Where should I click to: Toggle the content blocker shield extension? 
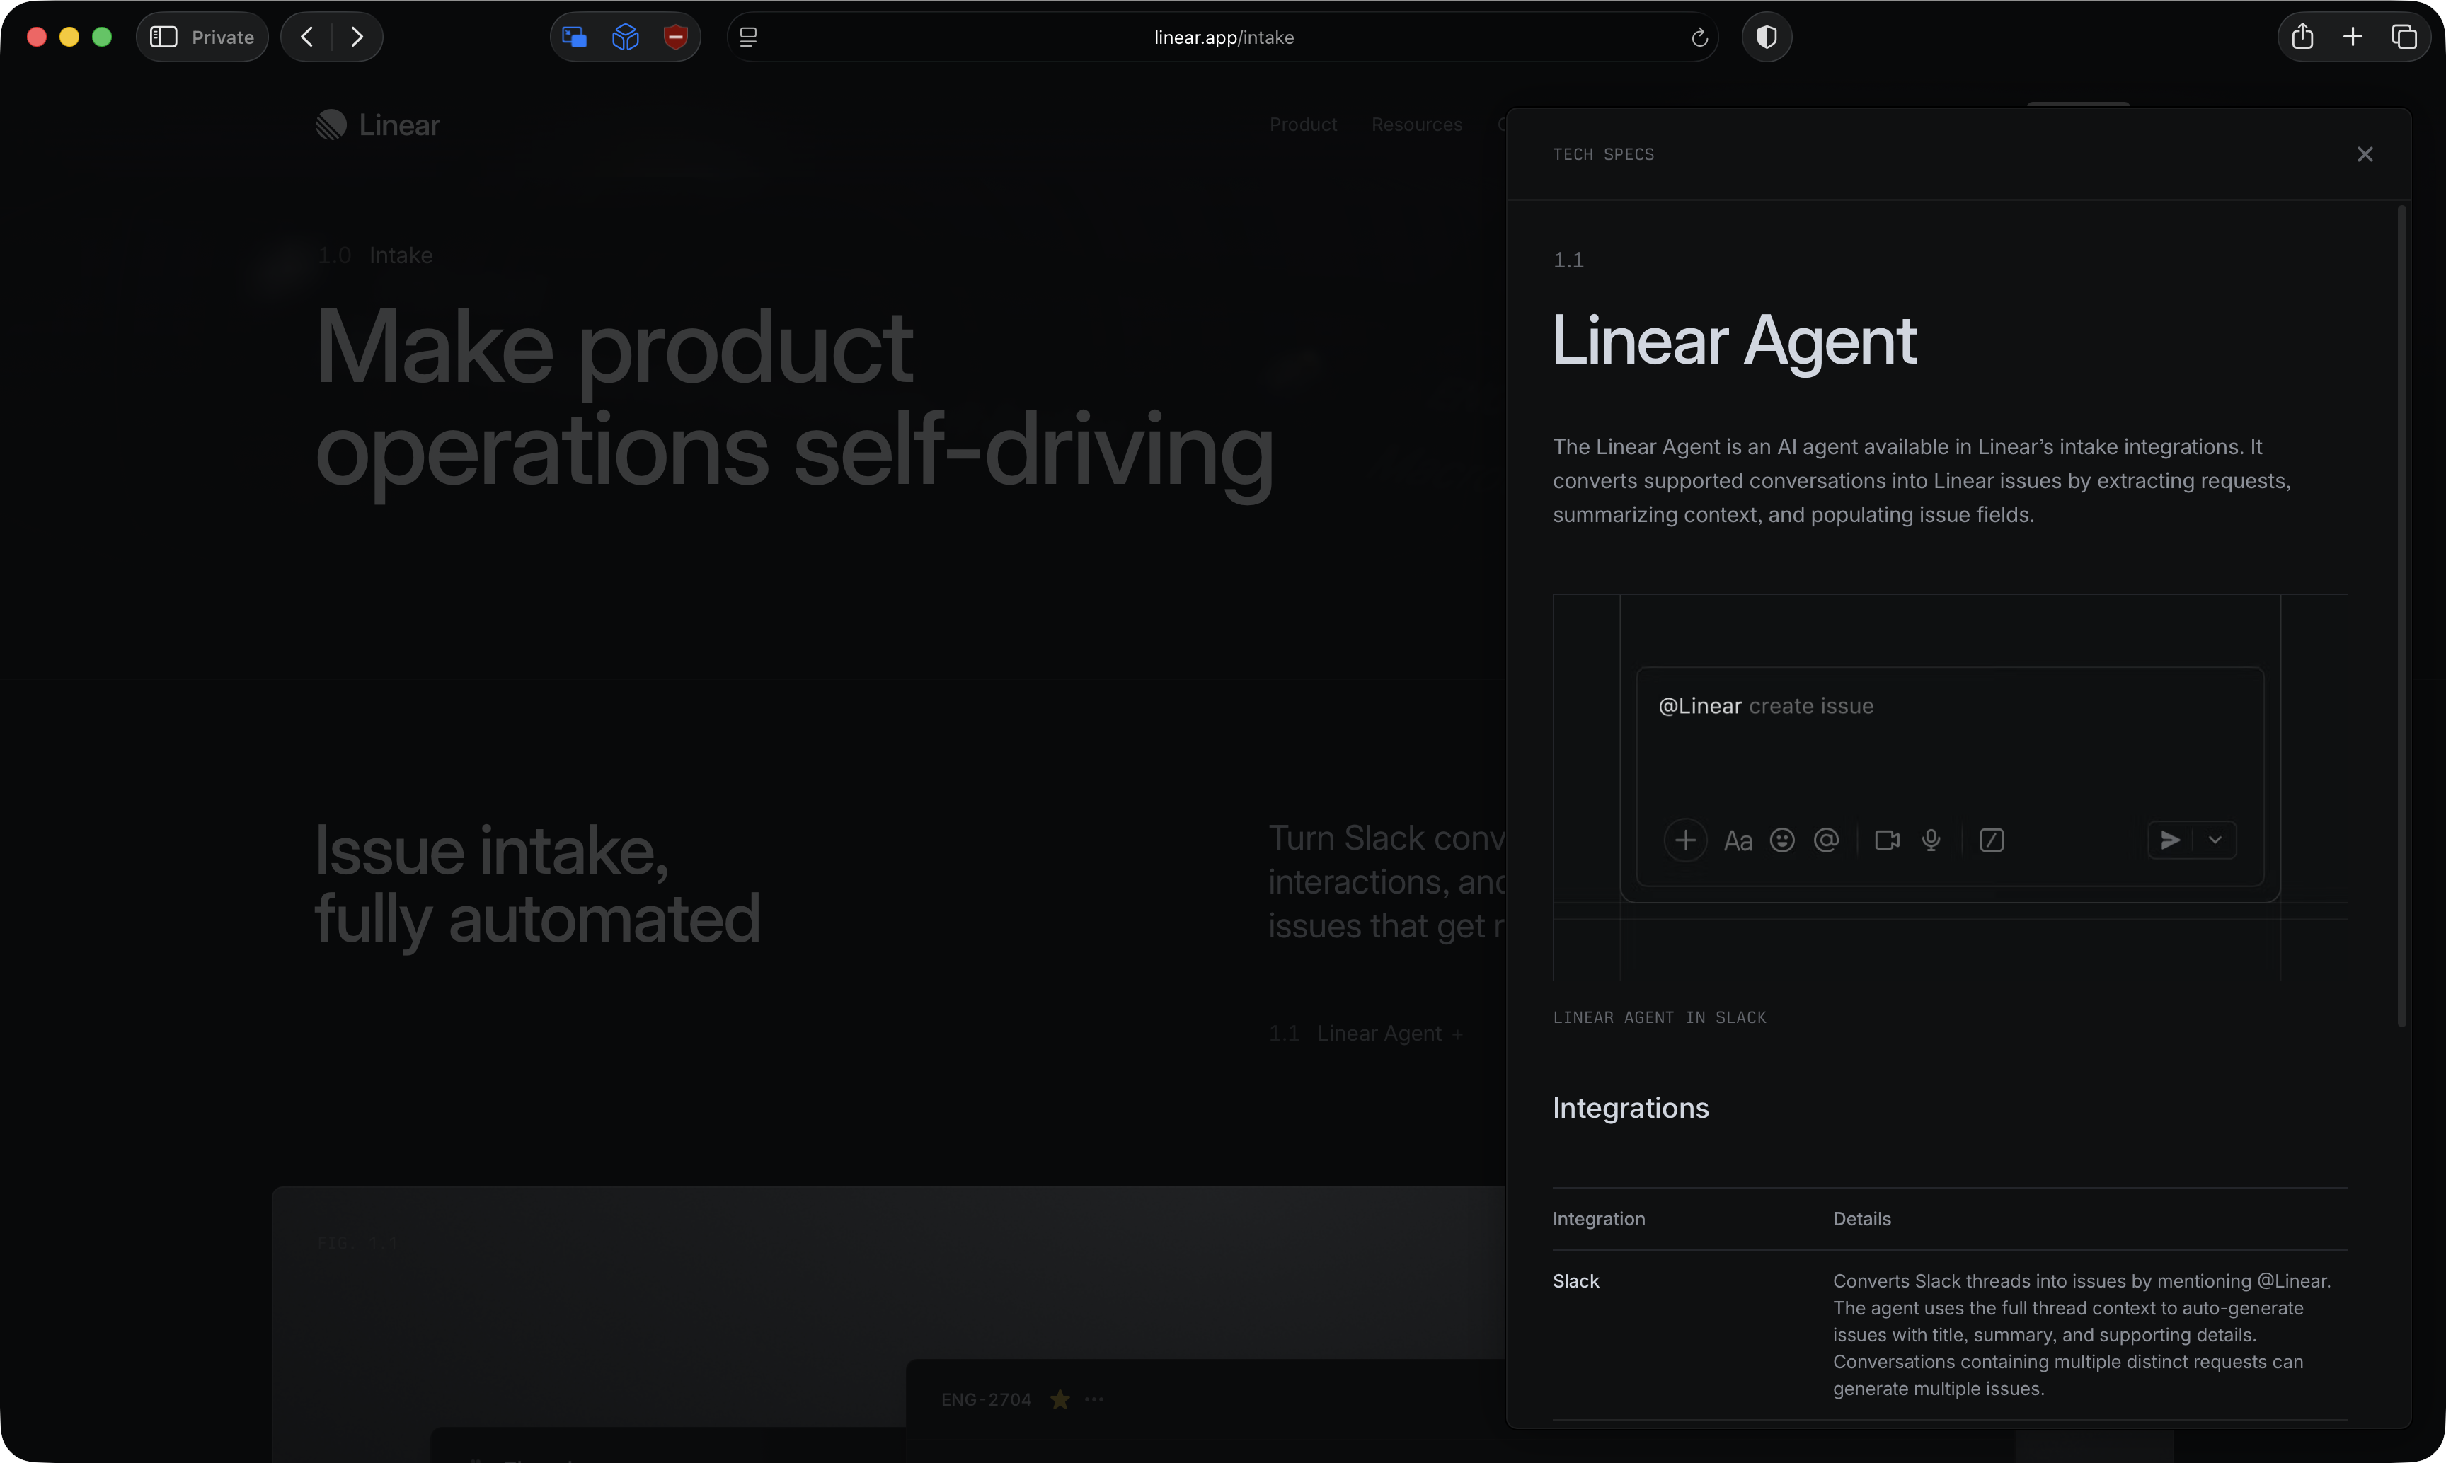click(x=677, y=37)
